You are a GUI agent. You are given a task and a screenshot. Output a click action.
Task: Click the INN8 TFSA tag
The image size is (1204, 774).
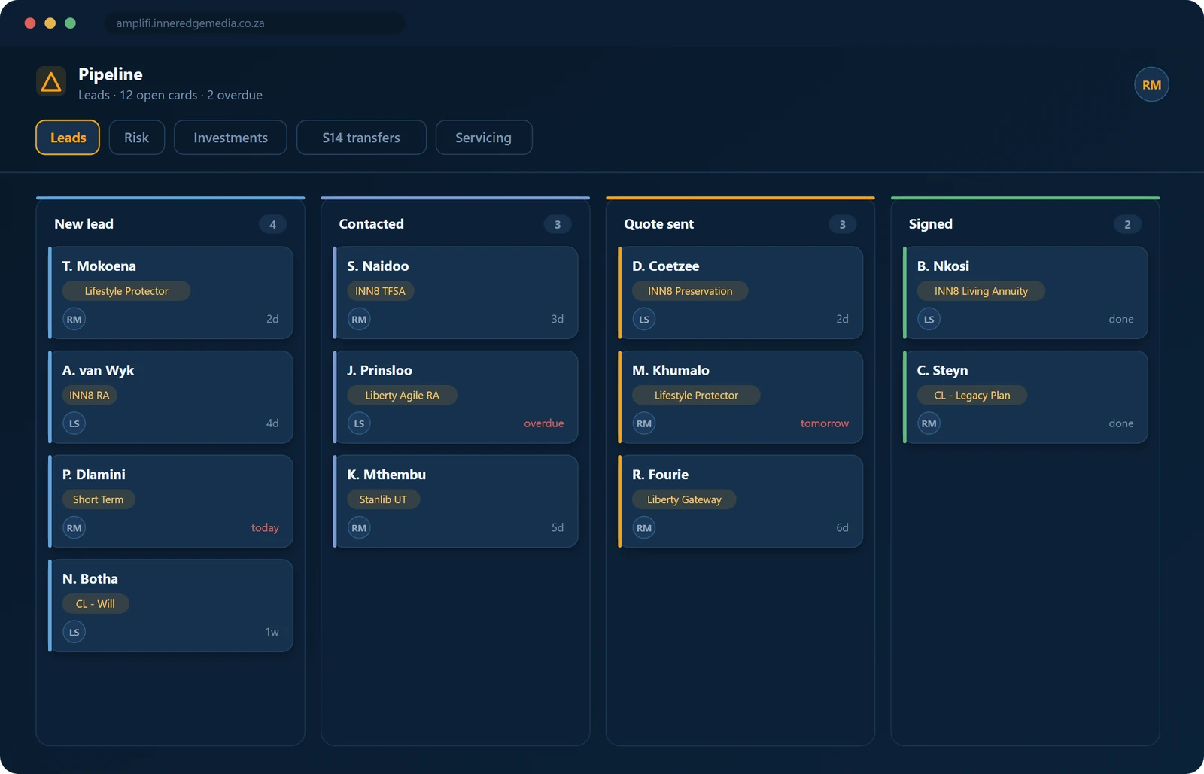[380, 291]
